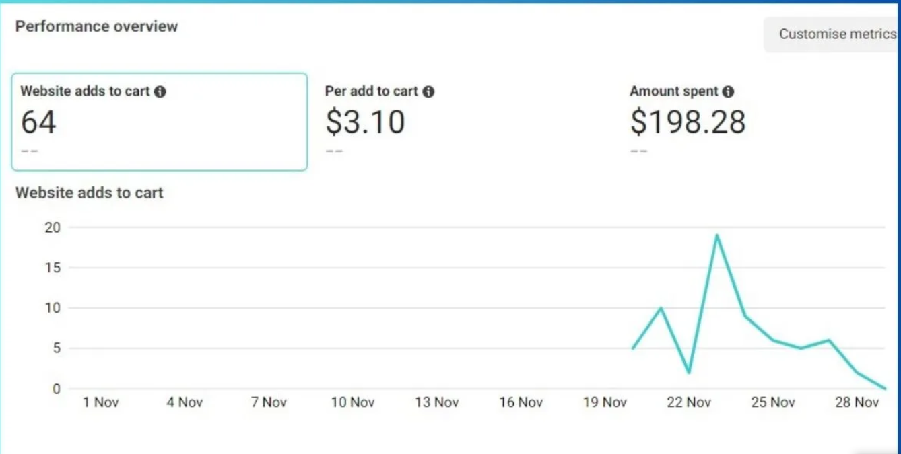Click the chart end point at zero
Screen dimensions: 901x454
point(885,388)
